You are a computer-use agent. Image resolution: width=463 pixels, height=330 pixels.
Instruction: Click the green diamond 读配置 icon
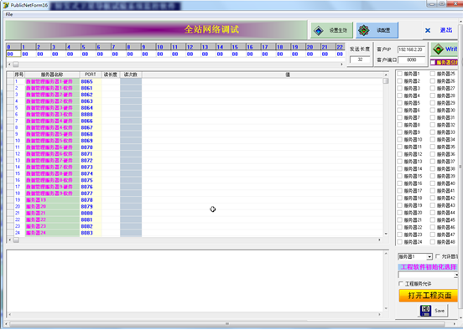tap(364, 30)
